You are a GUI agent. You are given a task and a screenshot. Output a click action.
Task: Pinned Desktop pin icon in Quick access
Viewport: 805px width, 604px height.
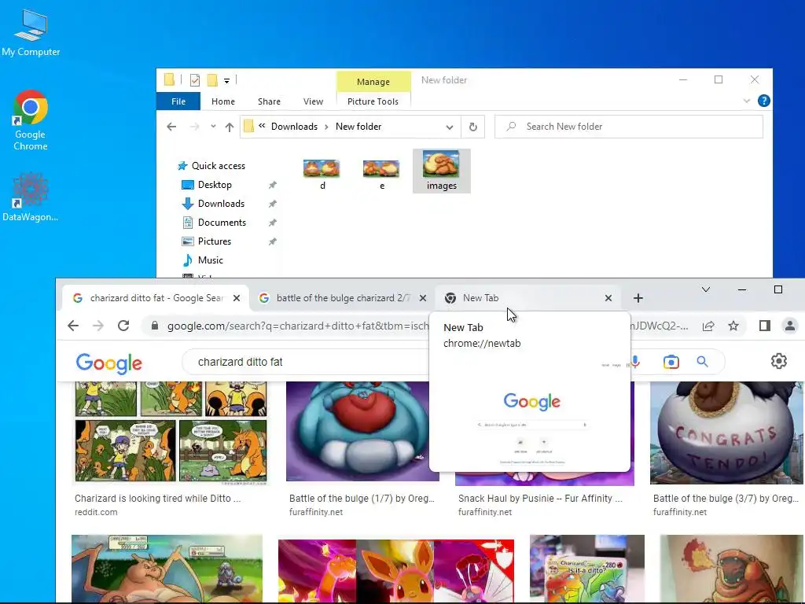(273, 184)
